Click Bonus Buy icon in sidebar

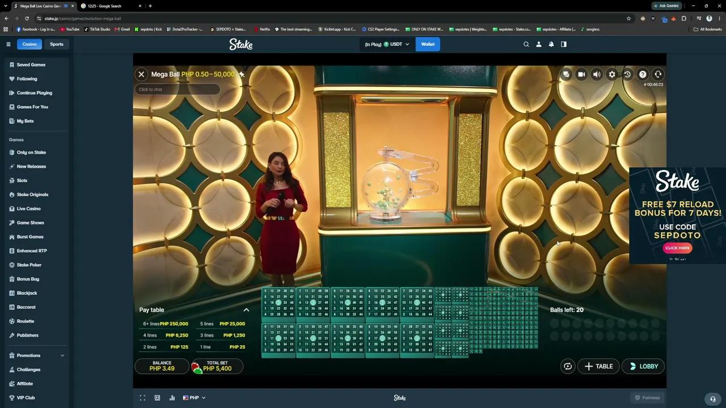pyautogui.click(x=12, y=279)
